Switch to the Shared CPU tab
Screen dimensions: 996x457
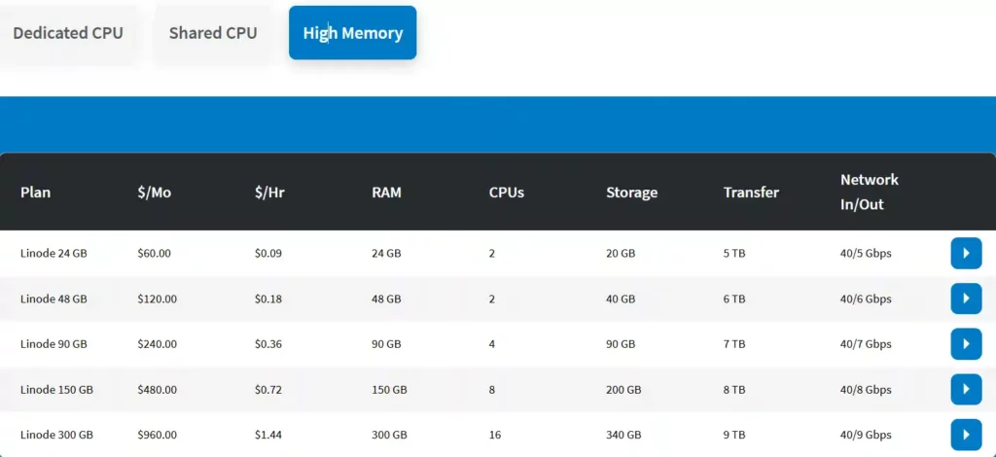click(213, 33)
